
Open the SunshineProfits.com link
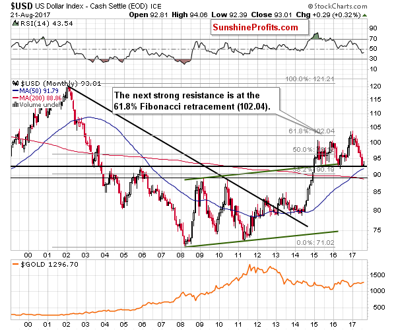pyautogui.click(x=255, y=27)
